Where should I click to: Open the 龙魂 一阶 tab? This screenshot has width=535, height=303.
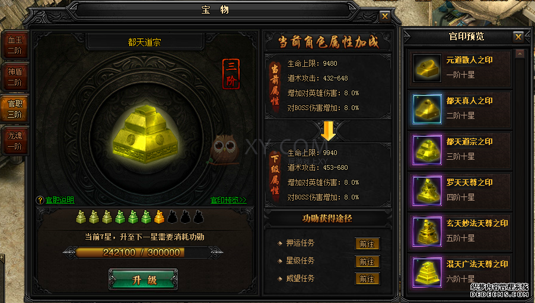[x=15, y=141]
